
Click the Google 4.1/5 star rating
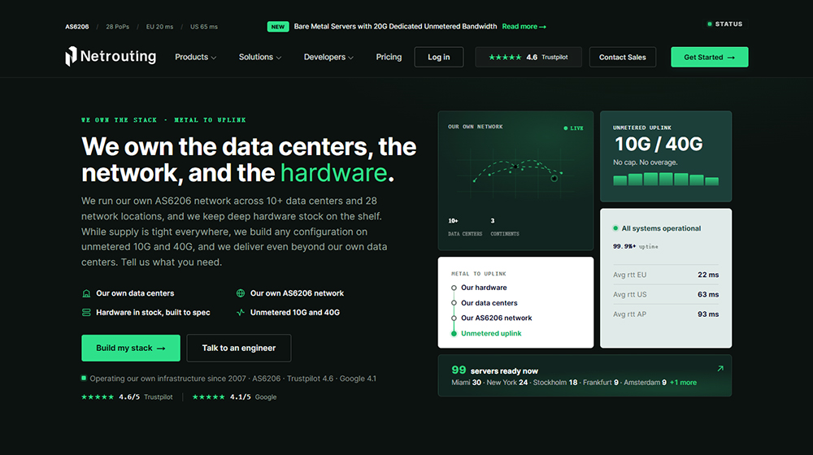pyautogui.click(x=234, y=397)
